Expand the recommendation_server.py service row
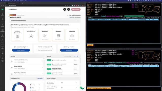This screenshot has width=162, height=91. point(42,61)
